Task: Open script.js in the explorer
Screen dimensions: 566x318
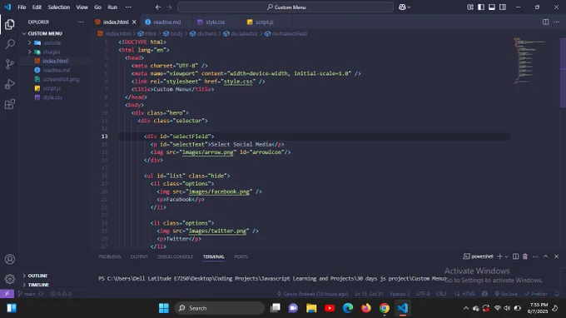Action: tap(52, 88)
